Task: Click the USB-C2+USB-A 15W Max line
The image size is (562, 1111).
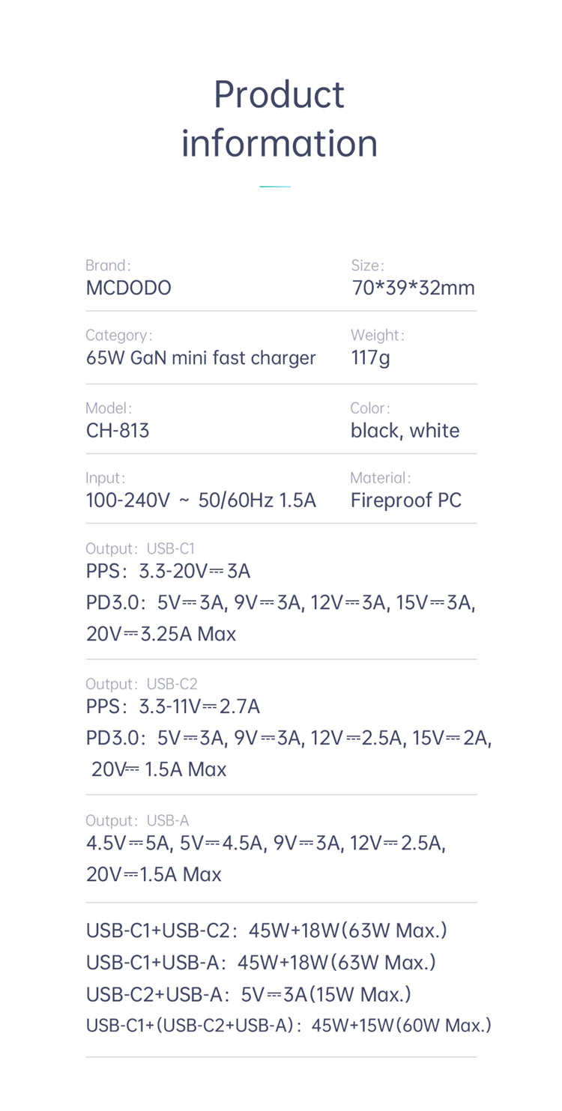Action: point(249,995)
